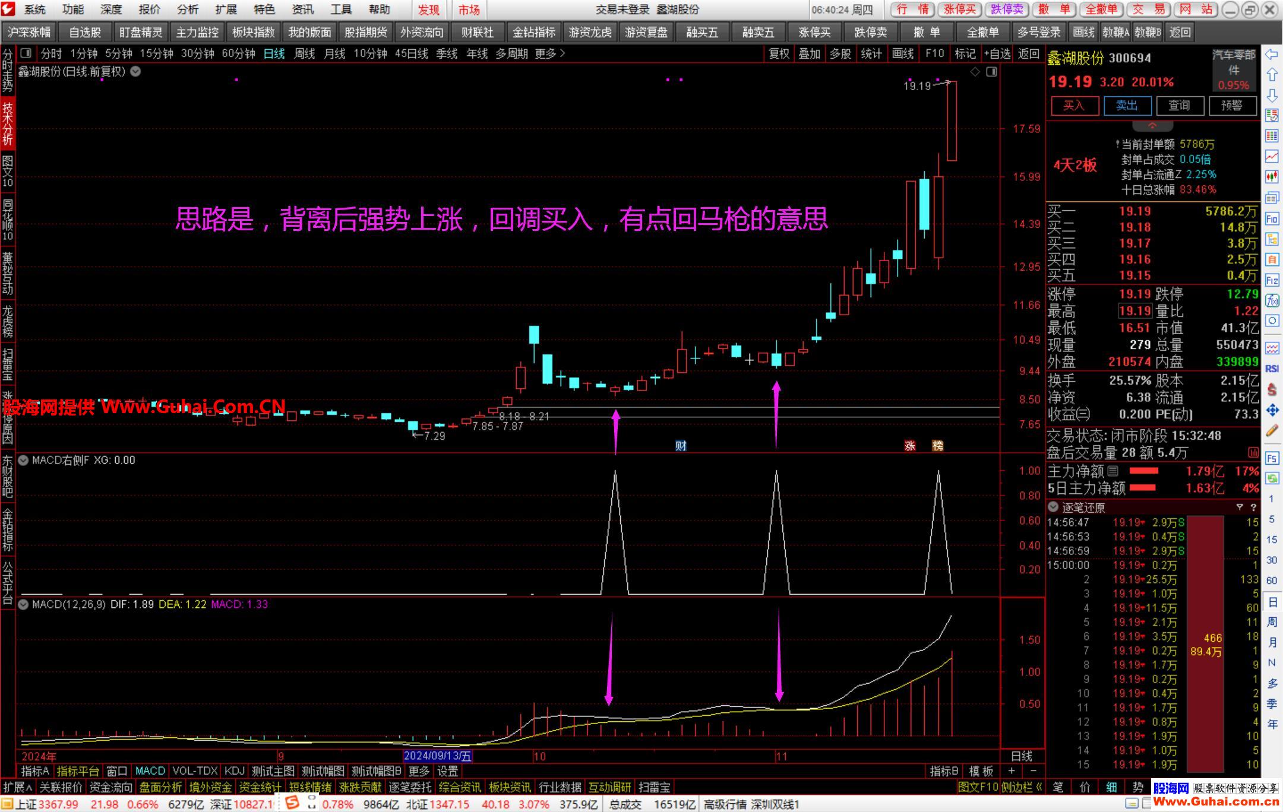
Task: Click the down arrow icon in right toolbar
Action: click(x=1272, y=95)
